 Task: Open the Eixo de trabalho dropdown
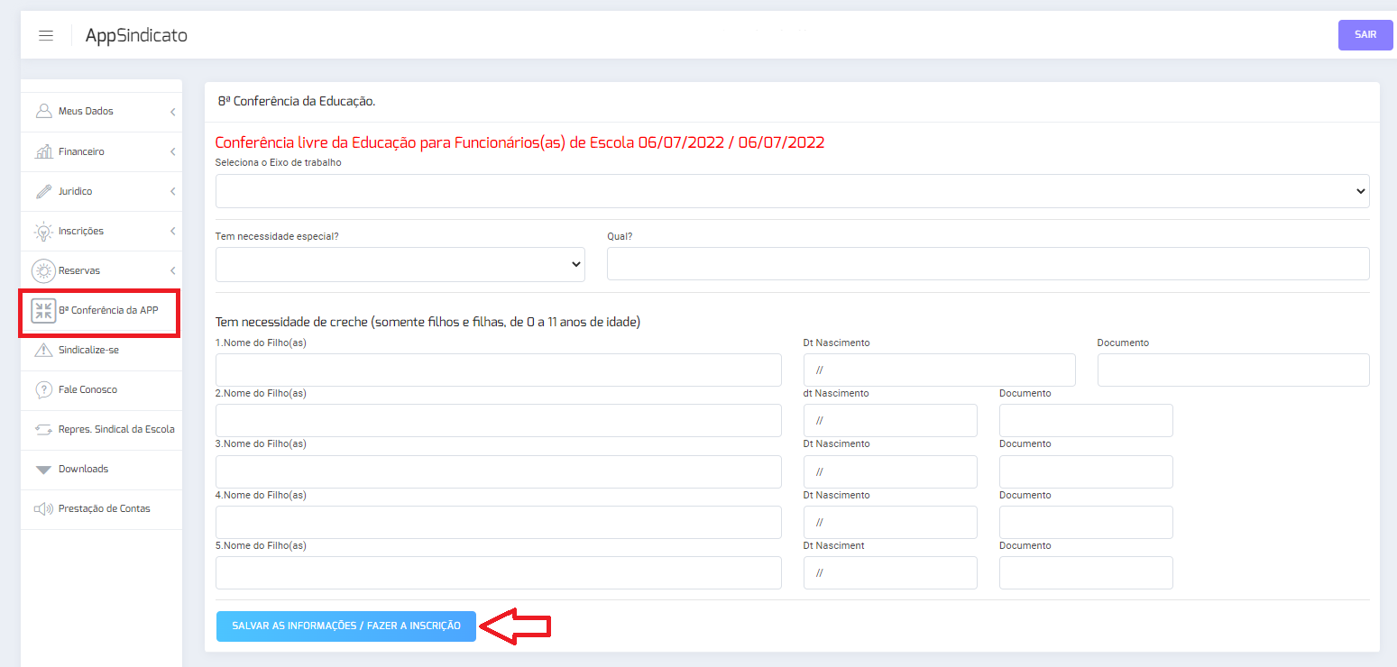792,191
